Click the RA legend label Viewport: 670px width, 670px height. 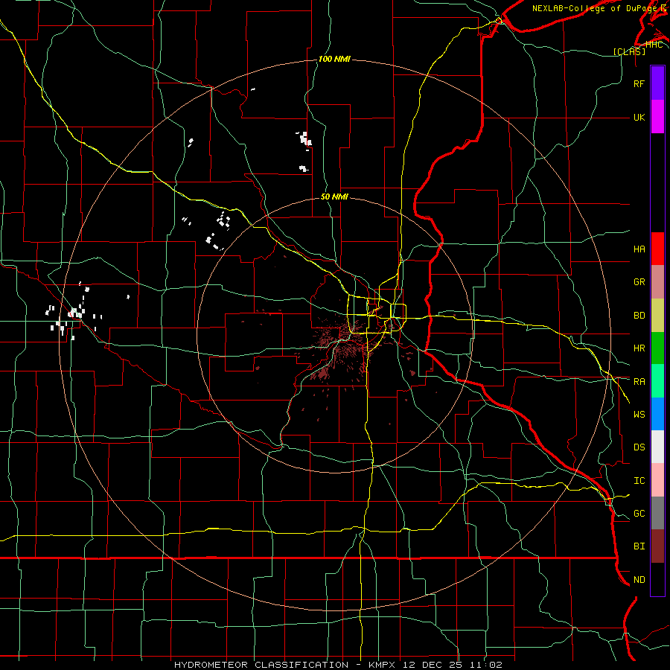coord(639,382)
